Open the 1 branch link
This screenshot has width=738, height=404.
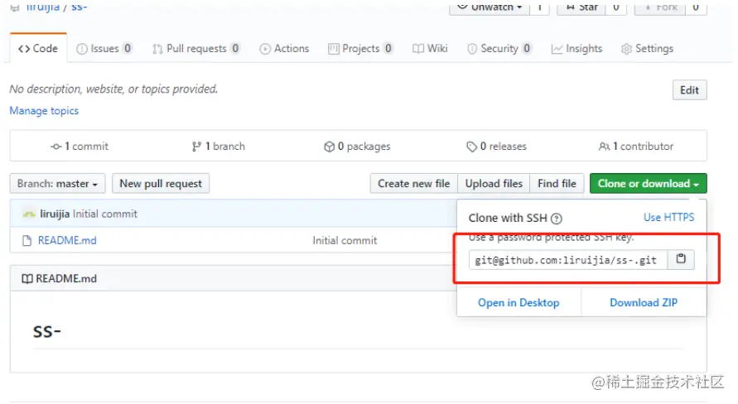[x=219, y=147]
